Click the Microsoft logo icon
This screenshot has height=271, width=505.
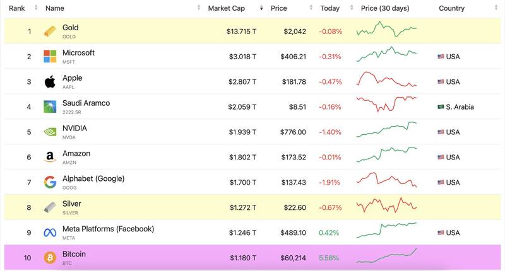coord(50,57)
